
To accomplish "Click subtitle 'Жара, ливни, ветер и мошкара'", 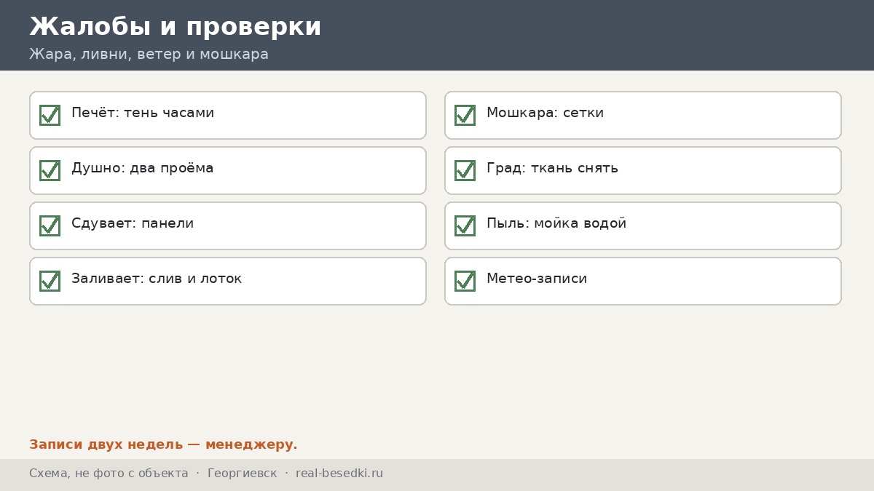I will click(x=149, y=55).
